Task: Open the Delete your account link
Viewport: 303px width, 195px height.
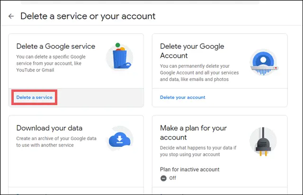Action: [x=183, y=97]
